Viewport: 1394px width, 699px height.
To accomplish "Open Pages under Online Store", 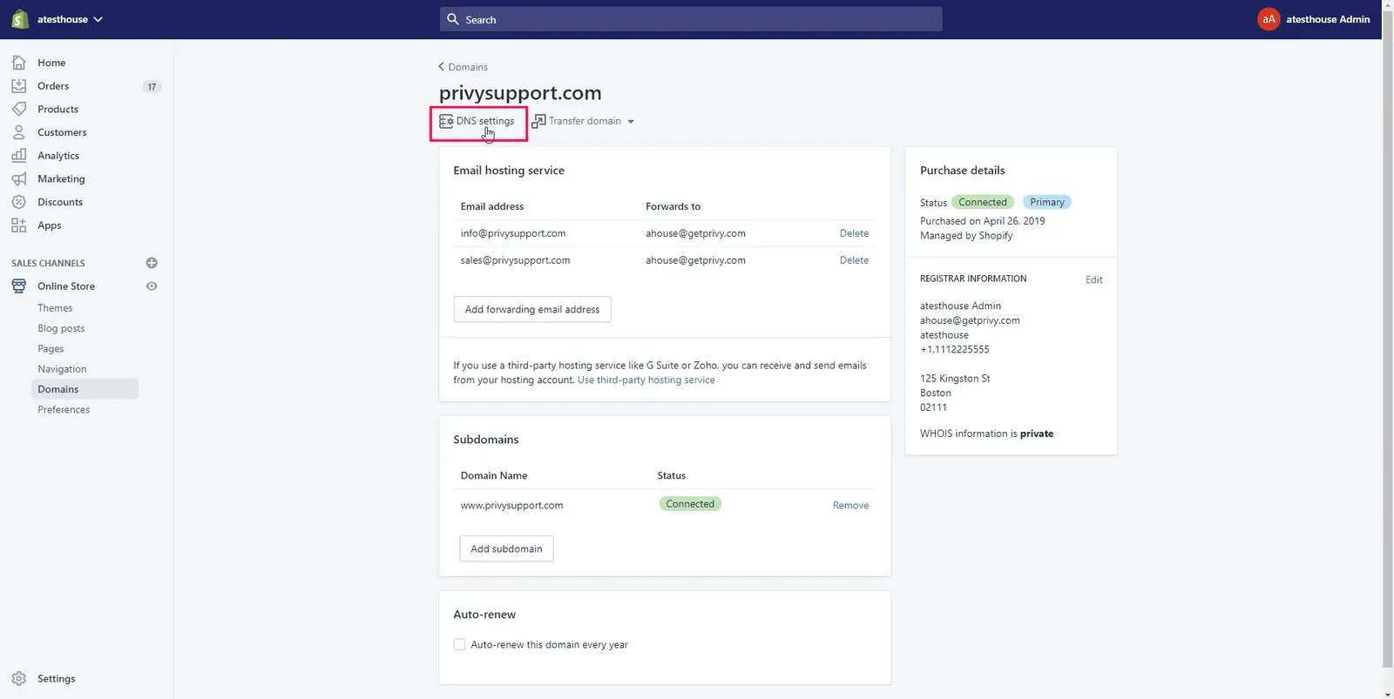I will [51, 349].
